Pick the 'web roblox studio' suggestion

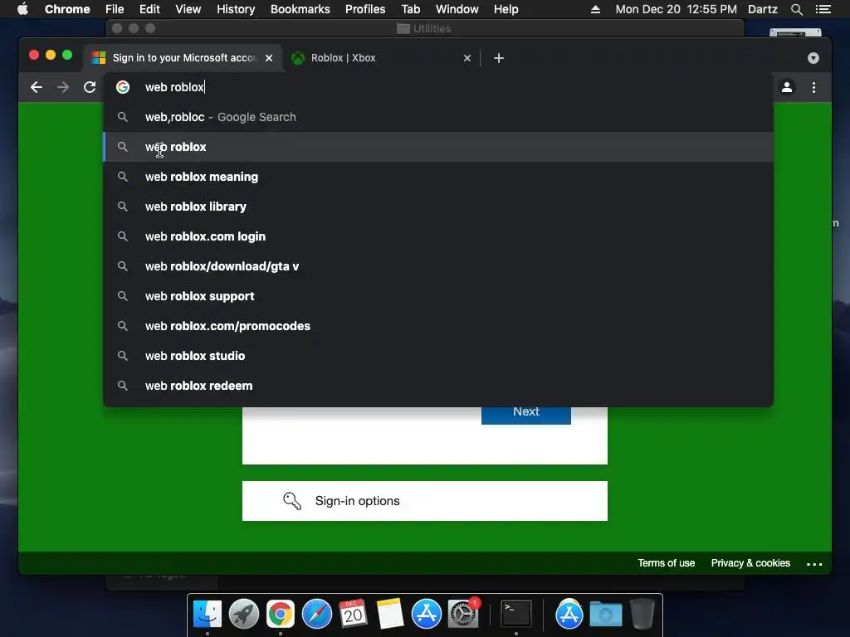point(438,355)
